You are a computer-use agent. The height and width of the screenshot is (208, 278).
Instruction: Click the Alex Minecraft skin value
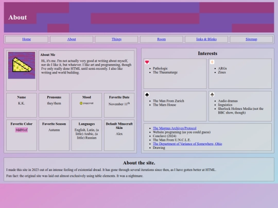click(119, 134)
